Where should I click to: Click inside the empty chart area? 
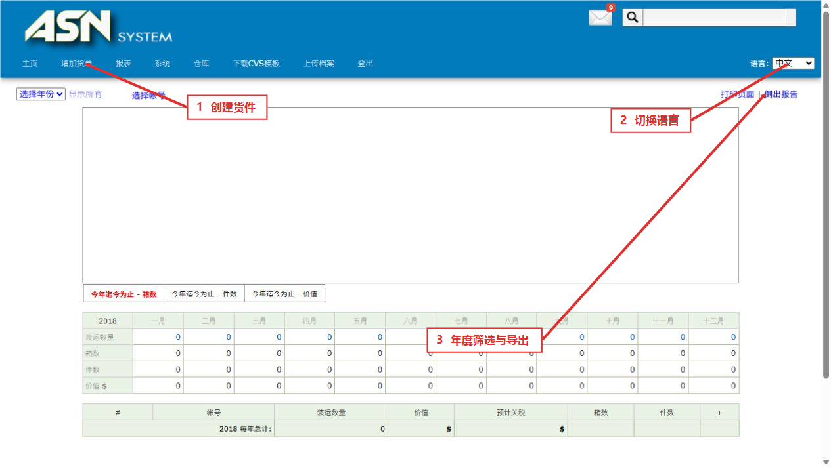(x=411, y=195)
